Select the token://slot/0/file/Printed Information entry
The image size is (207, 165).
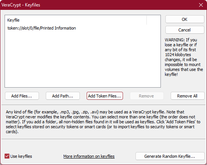(42, 28)
